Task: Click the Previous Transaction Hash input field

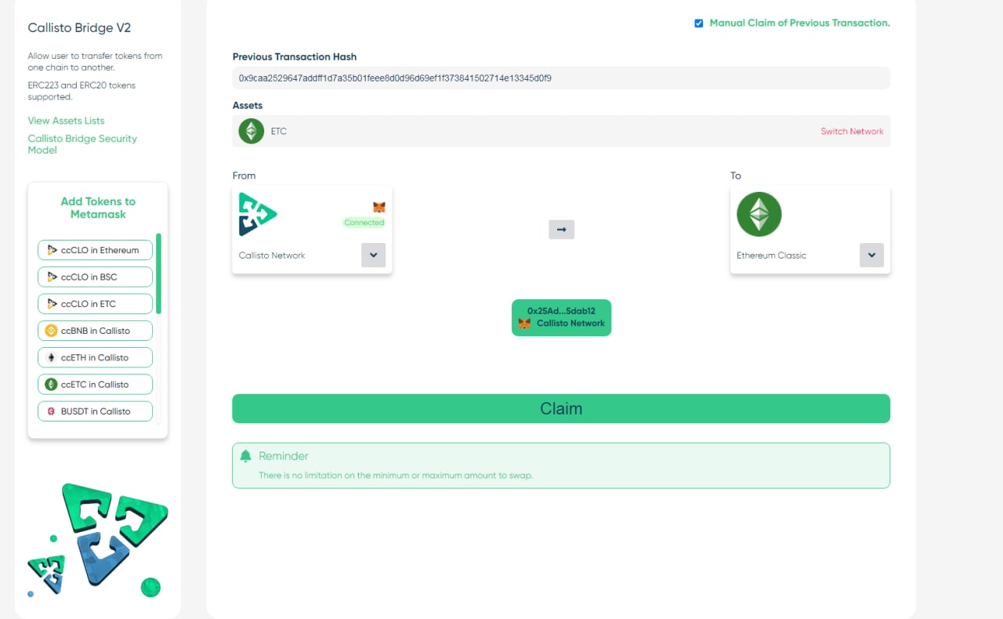Action: (561, 78)
